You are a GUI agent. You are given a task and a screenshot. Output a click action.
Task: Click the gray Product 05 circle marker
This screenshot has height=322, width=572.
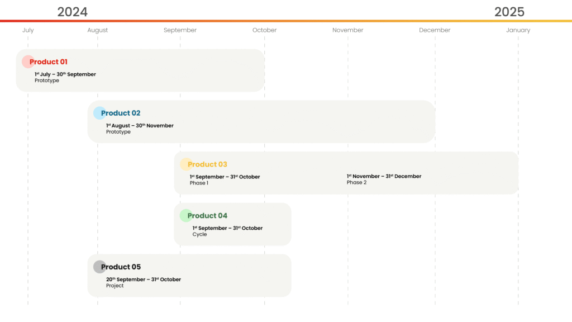(99, 267)
